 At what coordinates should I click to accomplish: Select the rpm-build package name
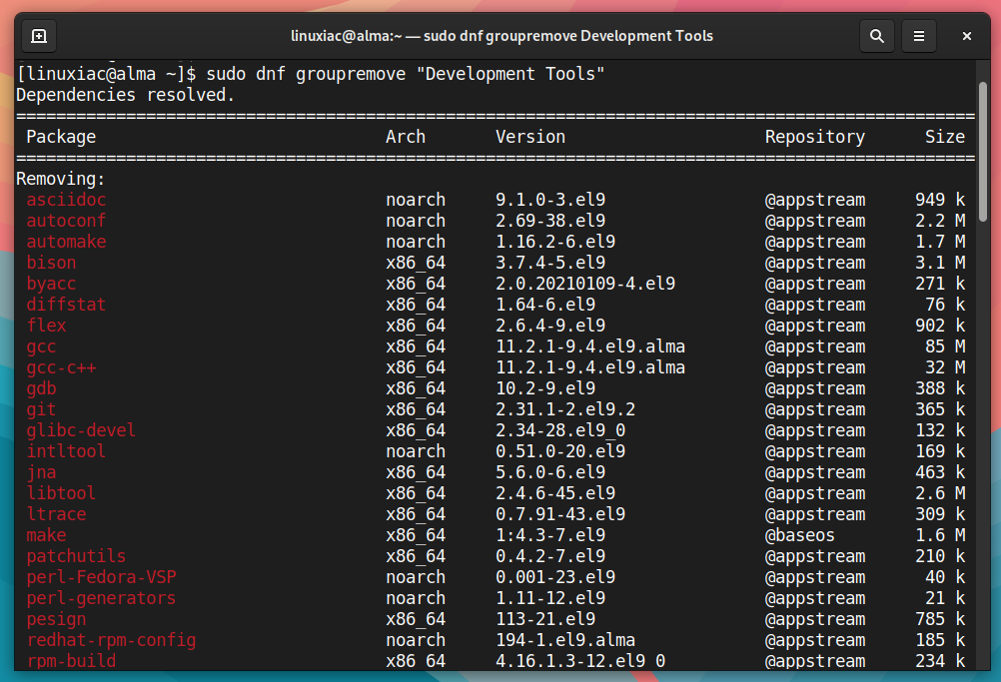point(71,661)
